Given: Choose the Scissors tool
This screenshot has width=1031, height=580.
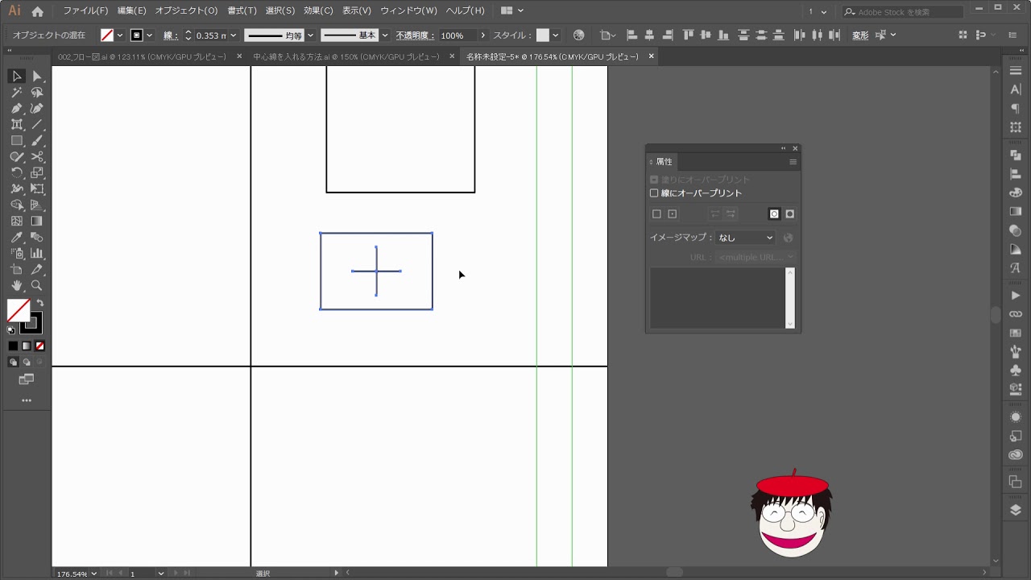Looking at the screenshot, I should 37,157.
